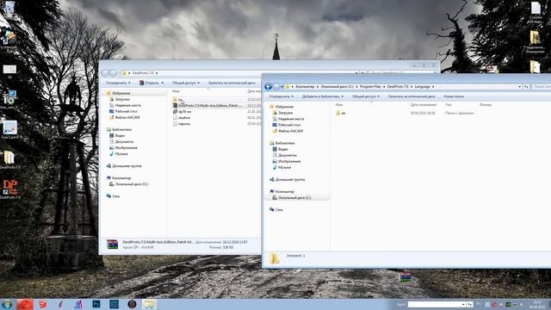Select the dp70-en installer file

click(182, 111)
